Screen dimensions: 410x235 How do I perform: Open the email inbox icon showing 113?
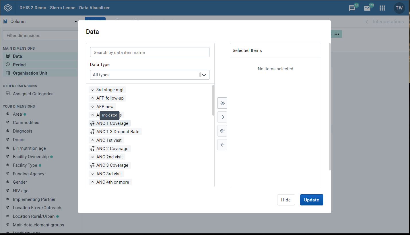(368, 8)
